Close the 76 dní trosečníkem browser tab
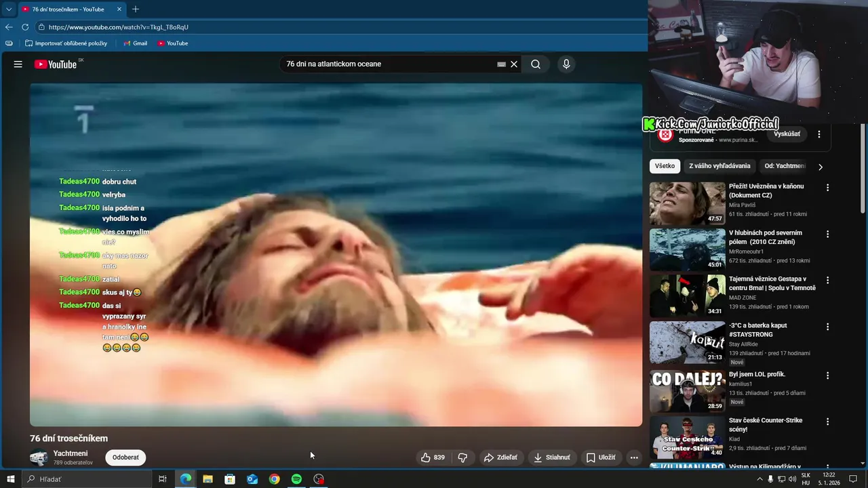868x488 pixels. (119, 9)
